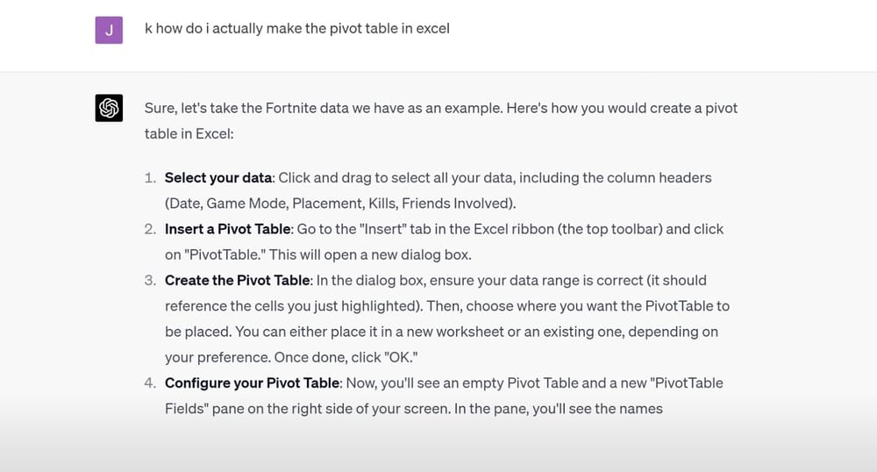Viewport: 877px width, 472px height.
Task: Click the bold "Insert a Pivot Table" heading
Action: point(227,229)
